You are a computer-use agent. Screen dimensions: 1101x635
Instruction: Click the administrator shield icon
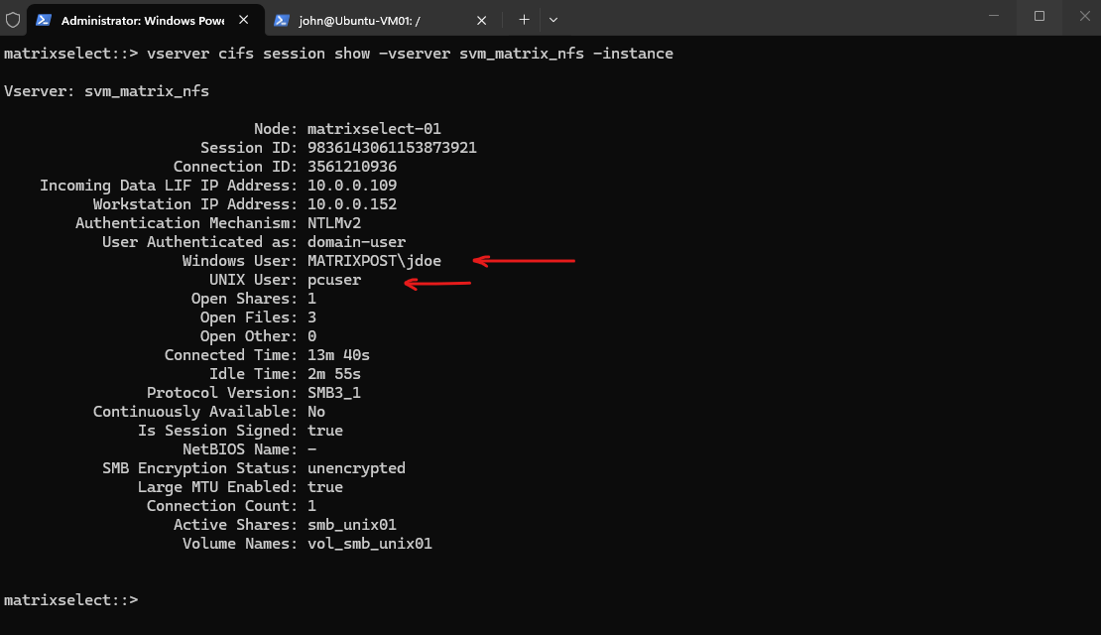tap(13, 20)
